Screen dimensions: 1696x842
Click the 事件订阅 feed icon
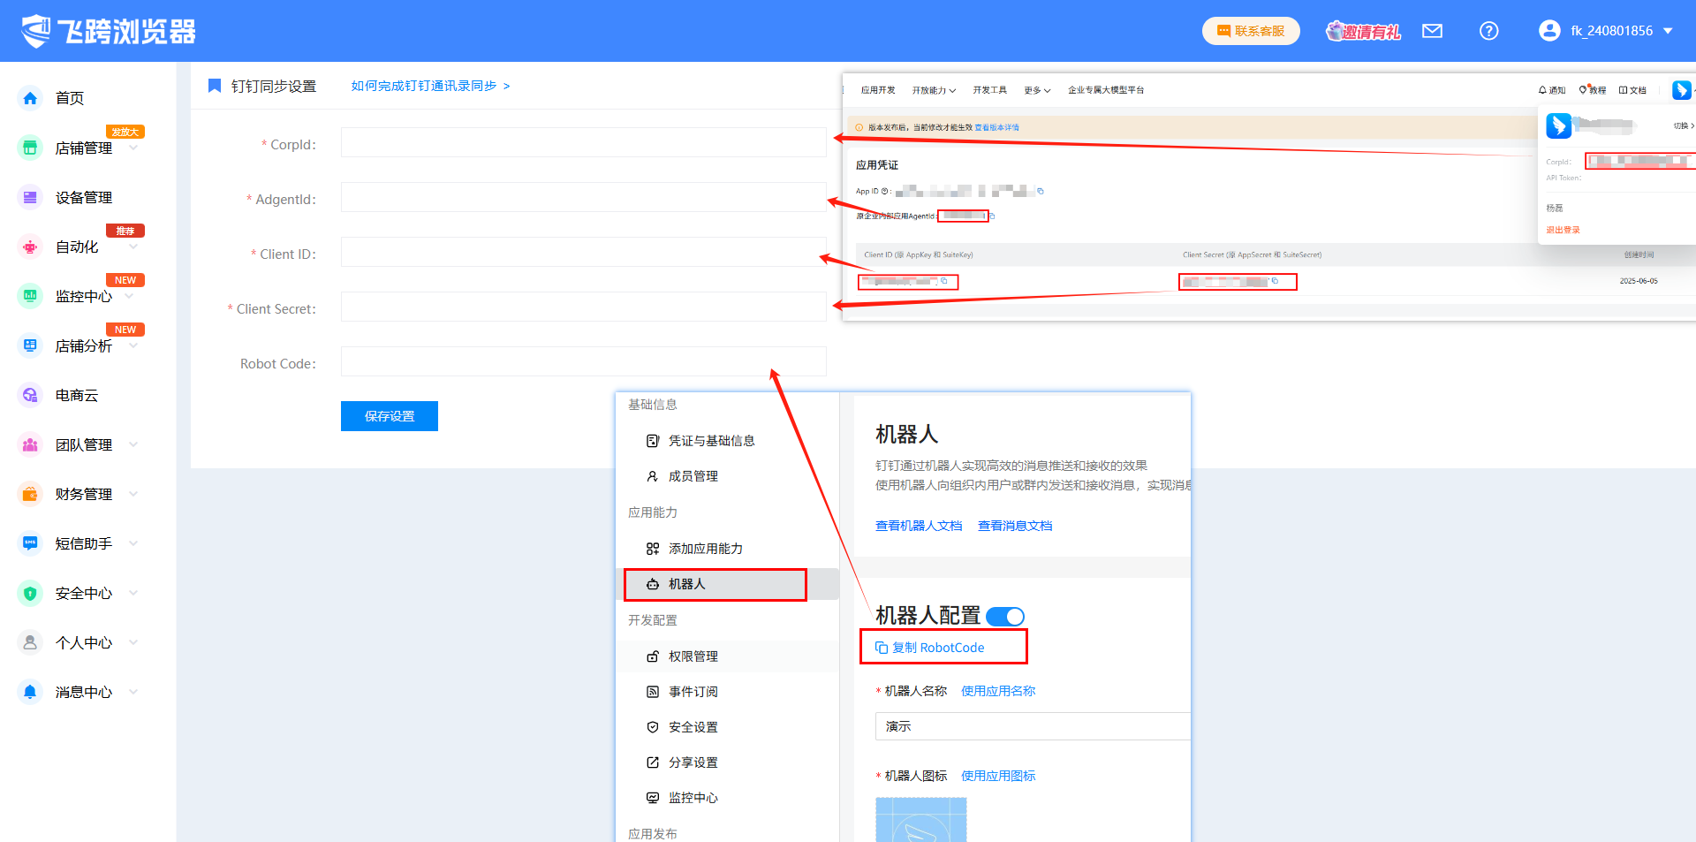click(653, 692)
